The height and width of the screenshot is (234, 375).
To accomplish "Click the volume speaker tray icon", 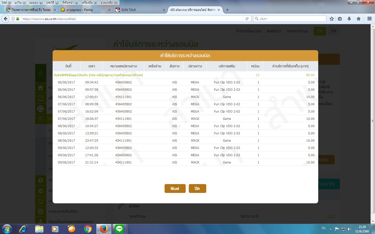I will pos(349,229).
